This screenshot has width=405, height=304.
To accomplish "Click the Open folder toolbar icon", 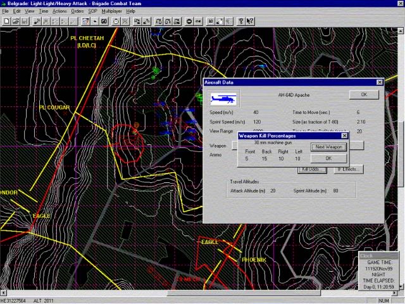I will point(15,21).
